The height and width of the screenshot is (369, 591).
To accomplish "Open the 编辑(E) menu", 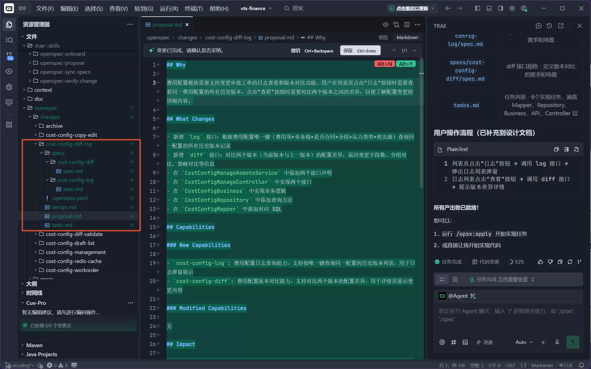I will point(69,8).
